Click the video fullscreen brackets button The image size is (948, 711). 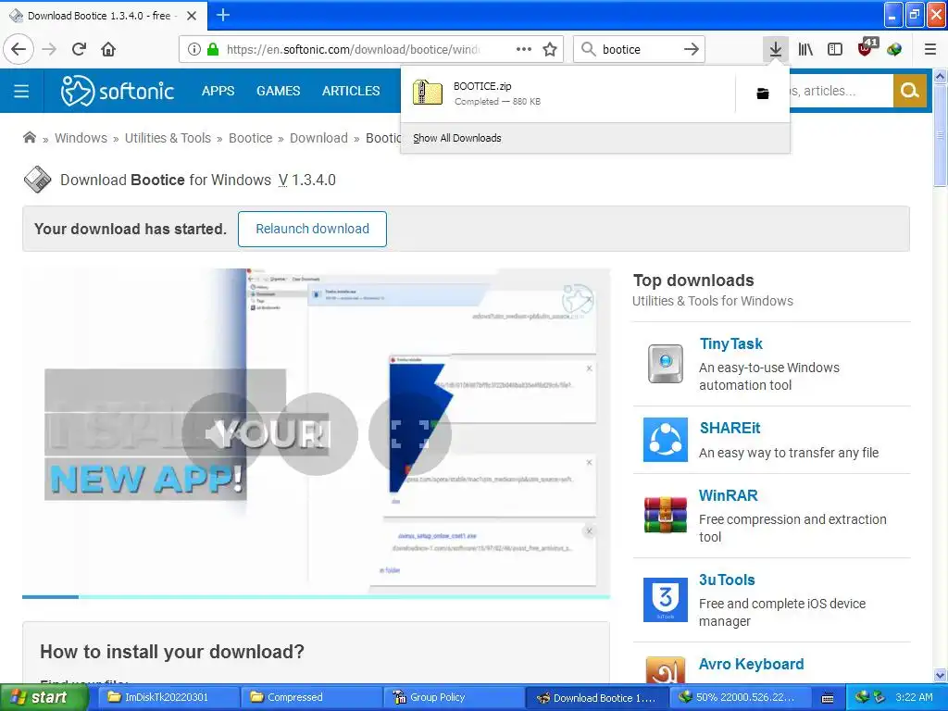[x=410, y=433]
